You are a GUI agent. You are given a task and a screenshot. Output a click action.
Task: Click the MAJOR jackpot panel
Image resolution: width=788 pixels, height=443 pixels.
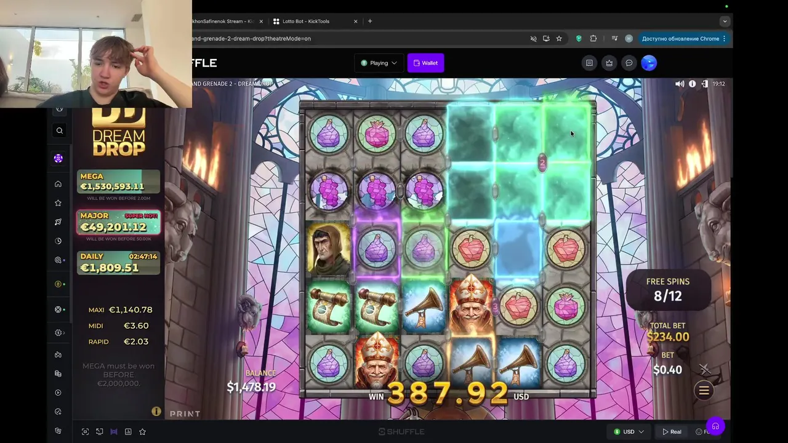(118, 222)
